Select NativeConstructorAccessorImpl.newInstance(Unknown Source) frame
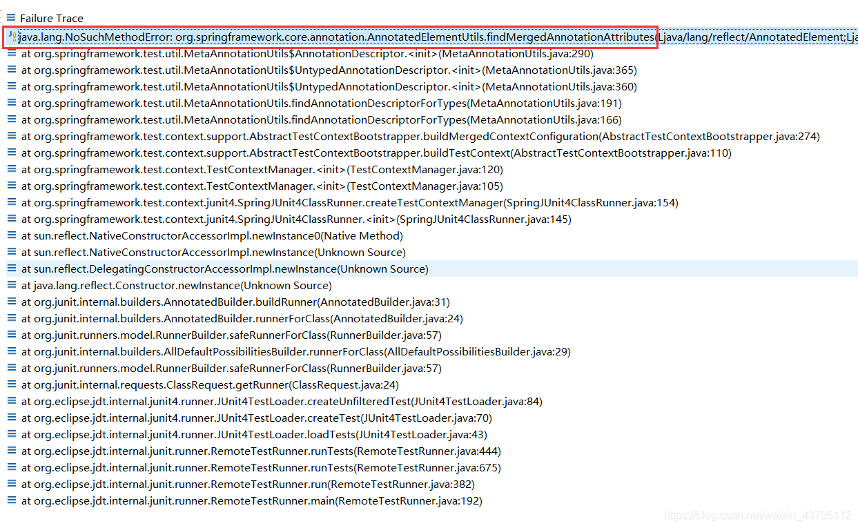This screenshot has width=858, height=528. point(213,252)
